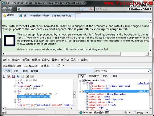Toggle the Compatibility View icon by the address bar
The image size is (154, 116).
(x=82, y=9)
